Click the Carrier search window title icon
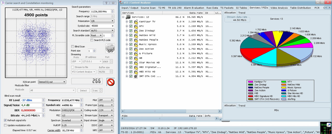 pyautogui.click(x=2, y=3)
